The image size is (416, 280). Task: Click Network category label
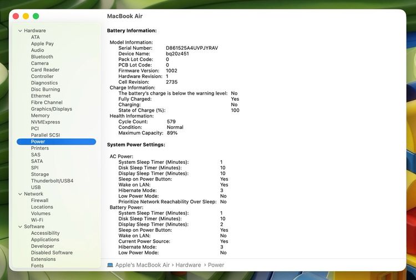click(33, 194)
